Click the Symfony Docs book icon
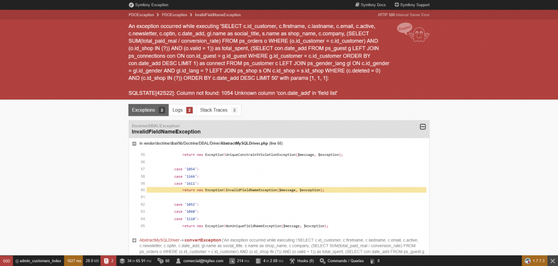This screenshot has height=266, width=558. pos(357,5)
